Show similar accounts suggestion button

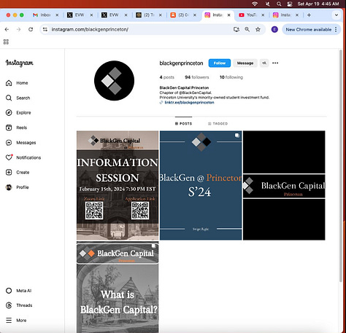coord(264,63)
